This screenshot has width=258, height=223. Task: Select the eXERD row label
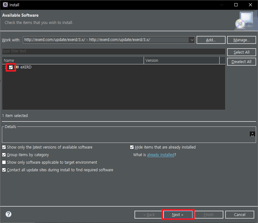[26, 67]
